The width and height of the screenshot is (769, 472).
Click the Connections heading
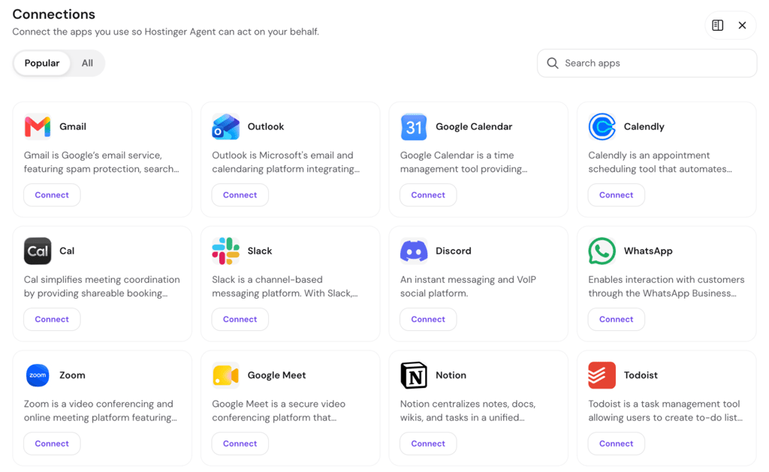coord(53,14)
